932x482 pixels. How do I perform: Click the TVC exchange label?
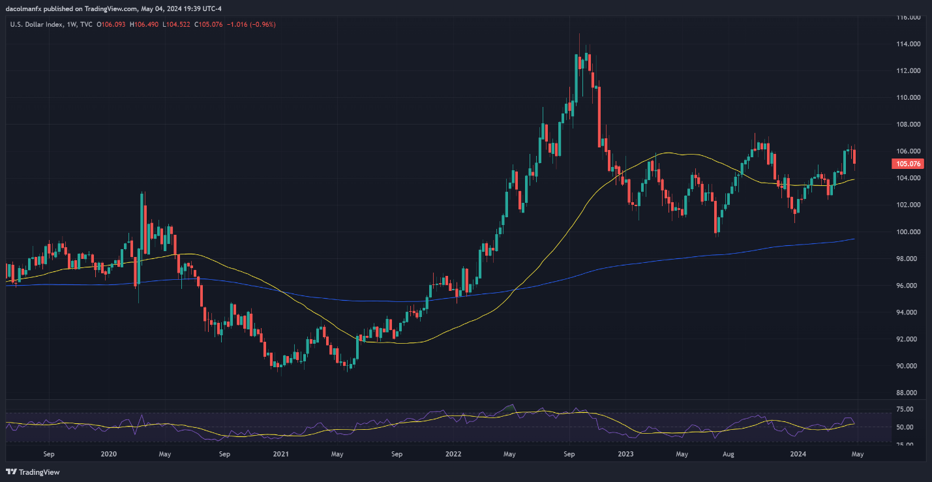point(87,24)
